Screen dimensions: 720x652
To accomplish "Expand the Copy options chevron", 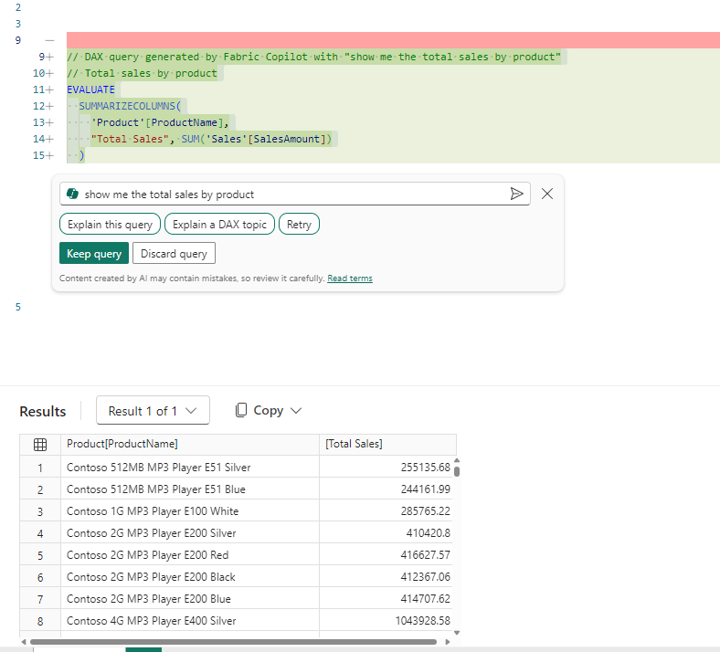I will tap(295, 411).
